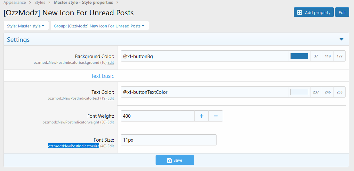Edit the ozzmodzNewPostIndicatorsize property

point(111,146)
